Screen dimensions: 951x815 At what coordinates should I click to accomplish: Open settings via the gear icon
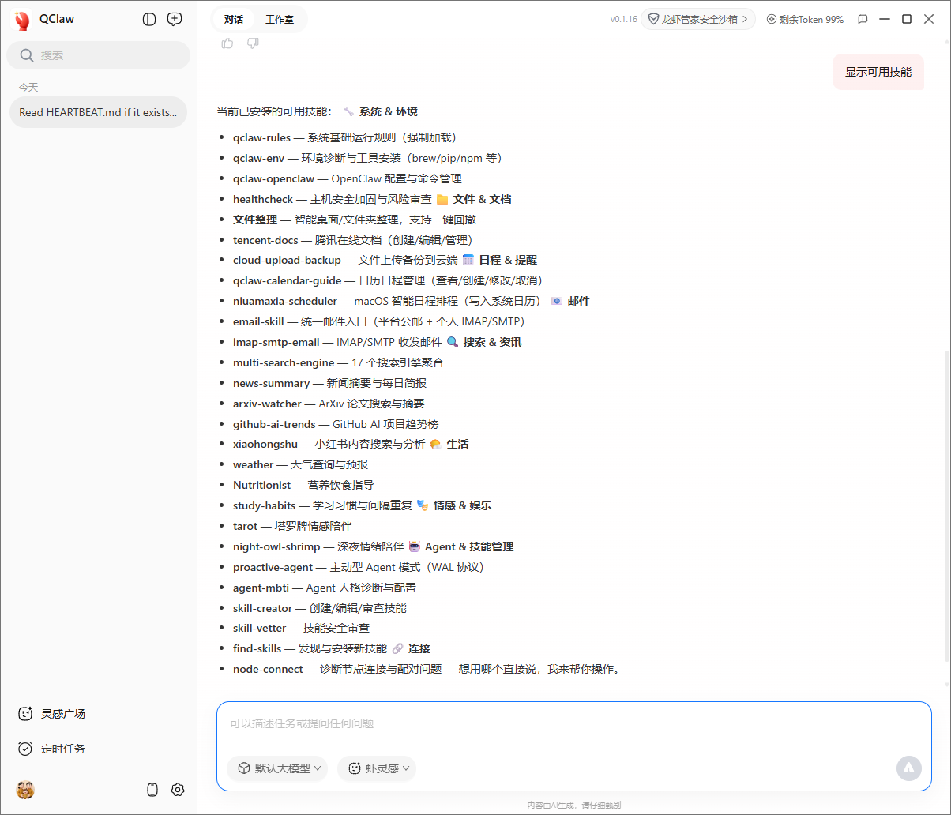[178, 790]
